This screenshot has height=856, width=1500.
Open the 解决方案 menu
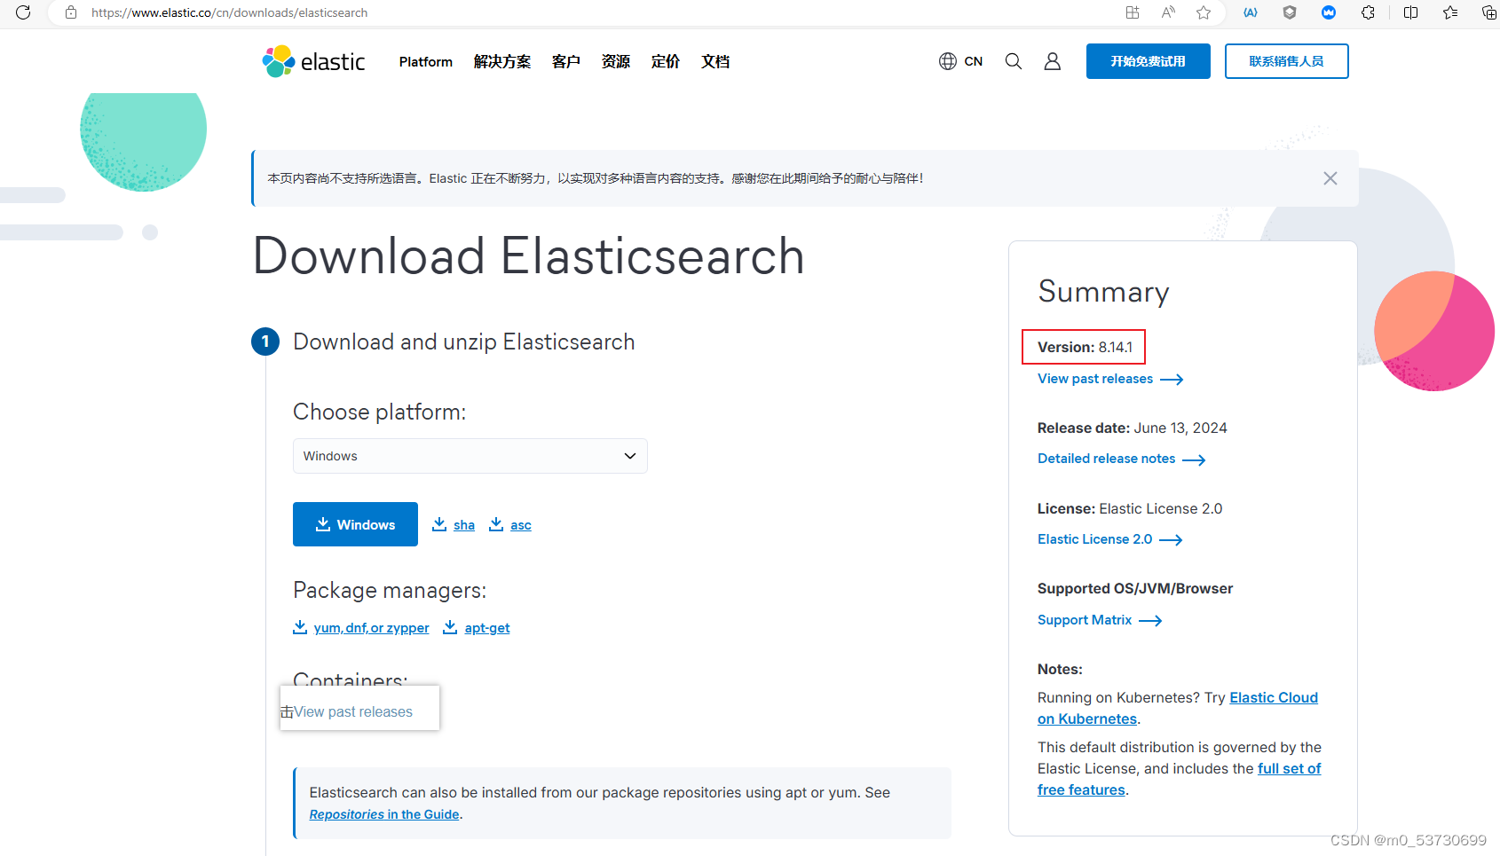point(502,61)
